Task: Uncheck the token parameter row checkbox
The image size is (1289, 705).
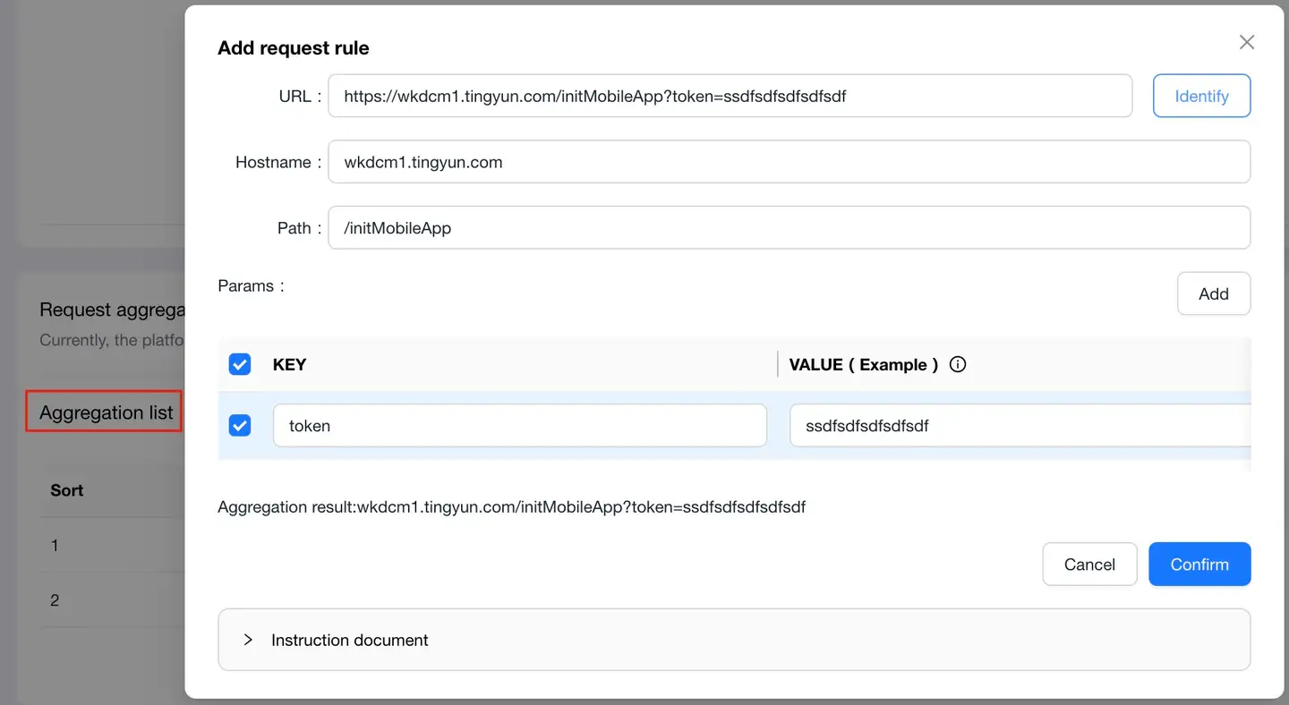Action: (x=240, y=426)
